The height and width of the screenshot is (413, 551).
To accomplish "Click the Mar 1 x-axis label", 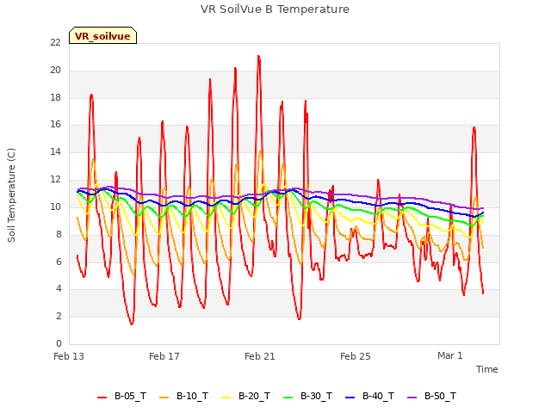I will coord(450,355).
